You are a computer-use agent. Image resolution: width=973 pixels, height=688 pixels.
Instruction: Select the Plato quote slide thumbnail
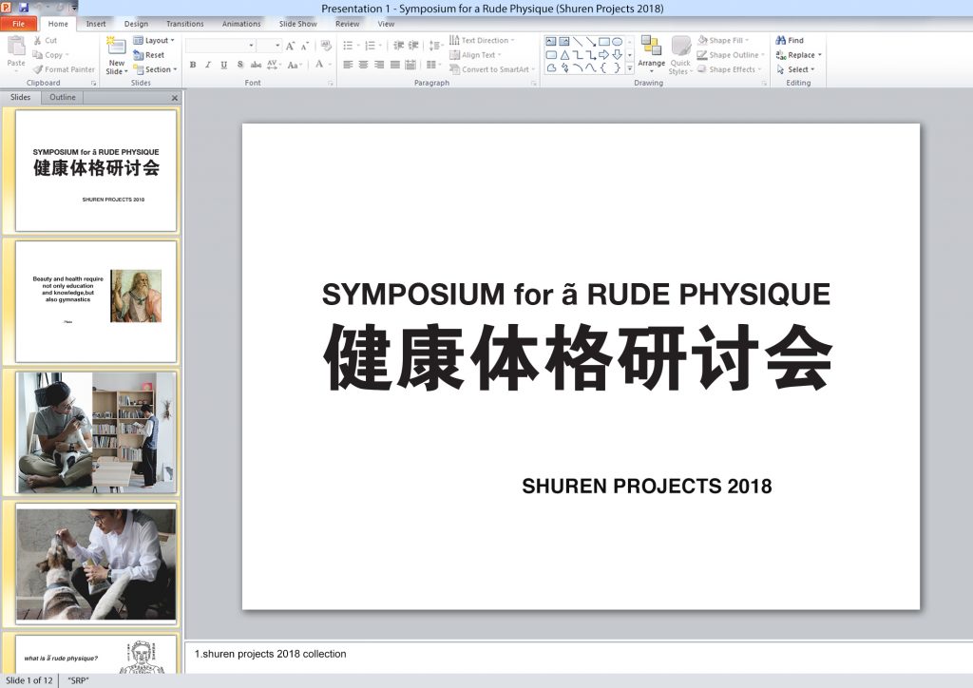tap(96, 301)
